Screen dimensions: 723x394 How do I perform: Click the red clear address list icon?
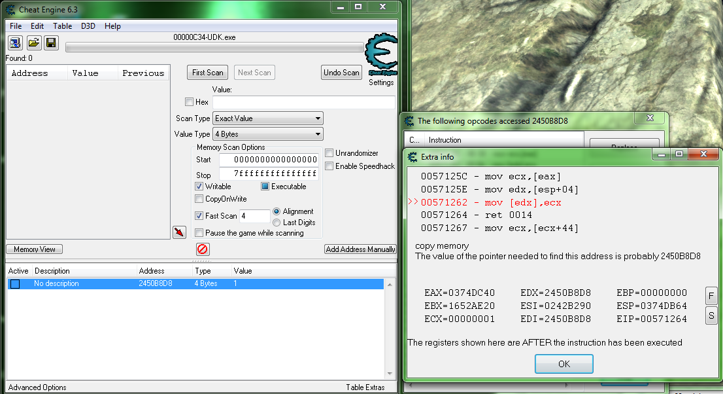(x=203, y=249)
